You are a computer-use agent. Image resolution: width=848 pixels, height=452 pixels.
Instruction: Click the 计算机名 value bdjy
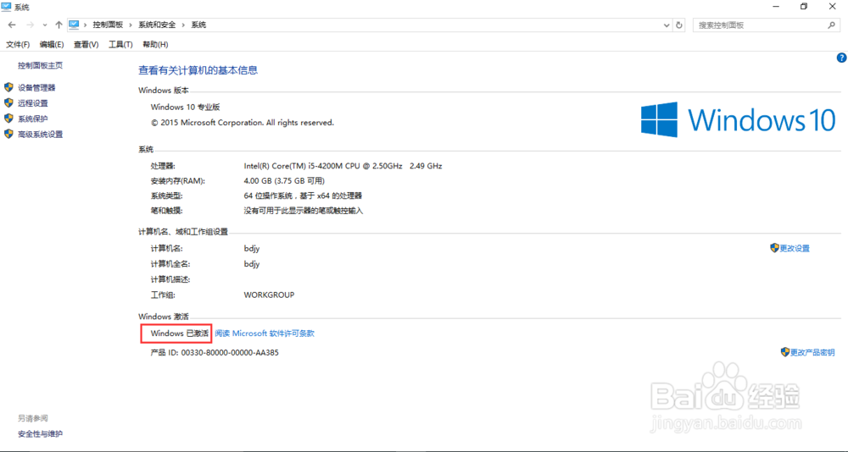tap(252, 249)
